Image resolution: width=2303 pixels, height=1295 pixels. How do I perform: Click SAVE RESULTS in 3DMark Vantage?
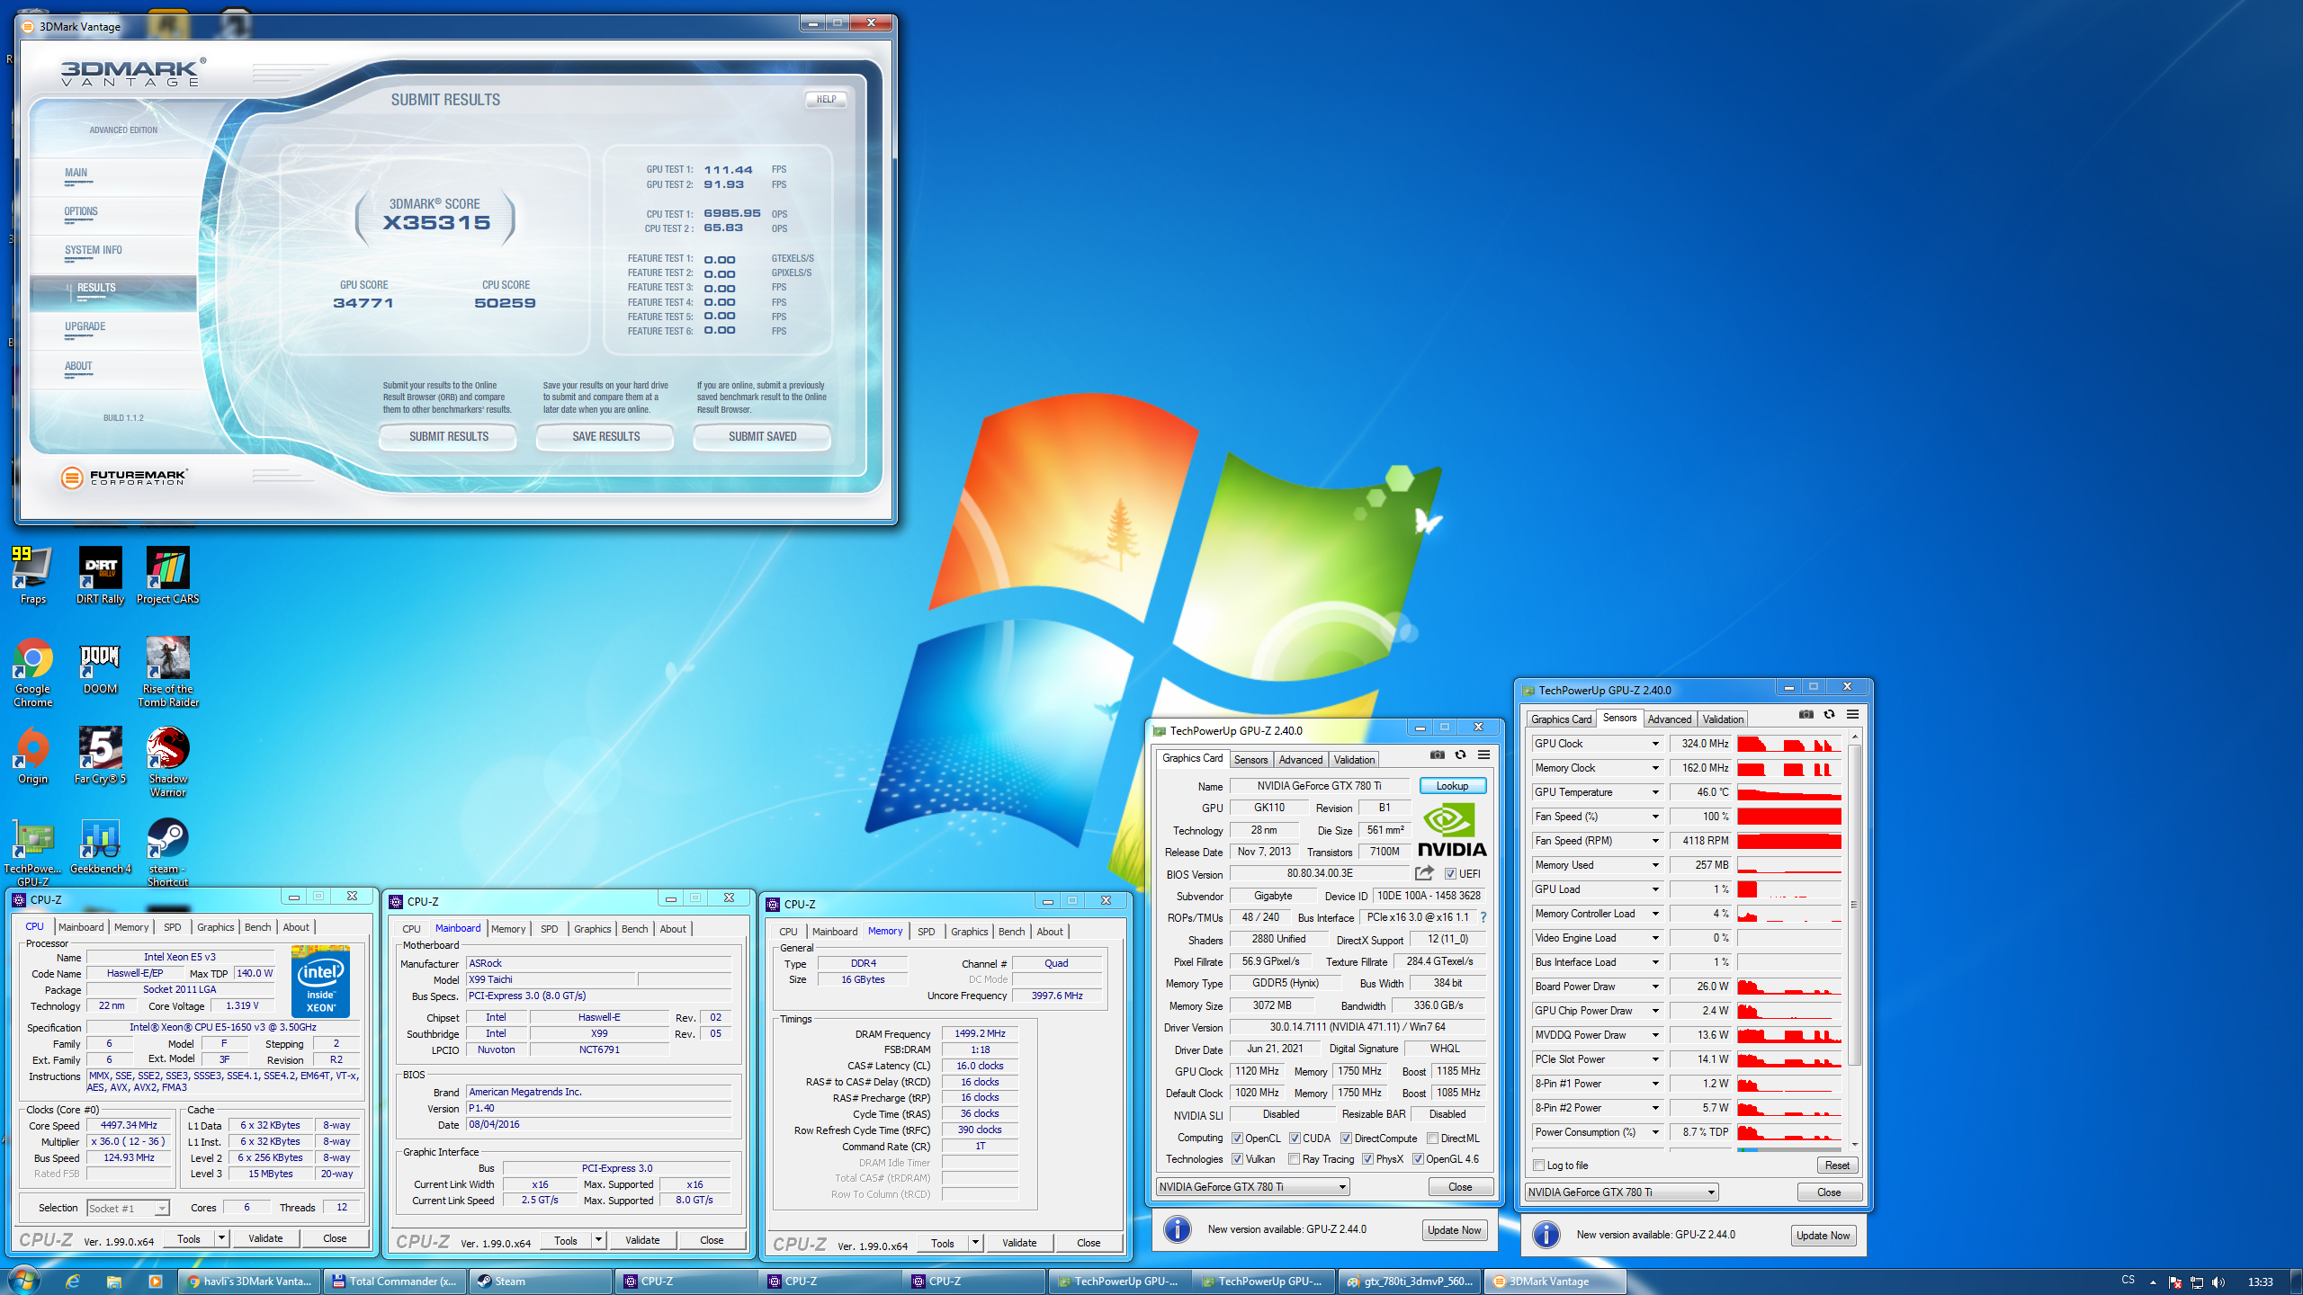(605, 436)
